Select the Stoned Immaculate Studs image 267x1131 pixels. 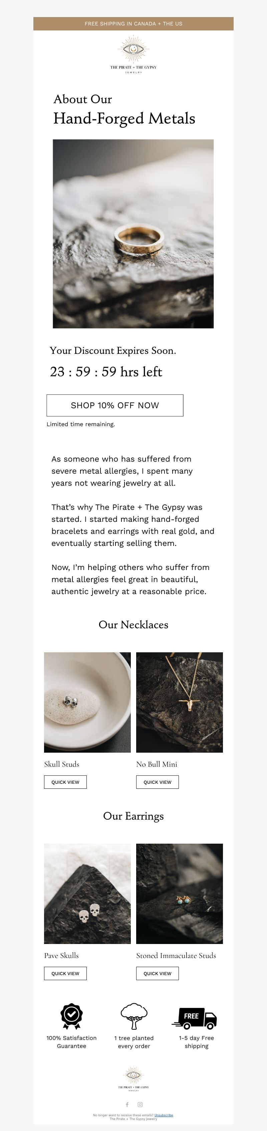(x=180, y=894)
